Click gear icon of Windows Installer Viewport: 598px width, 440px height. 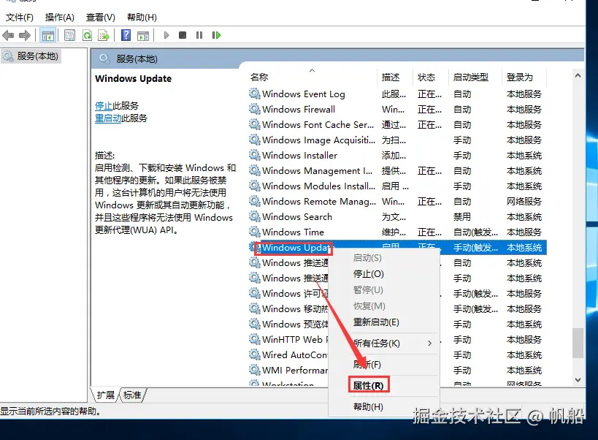[x=254, y=155]
